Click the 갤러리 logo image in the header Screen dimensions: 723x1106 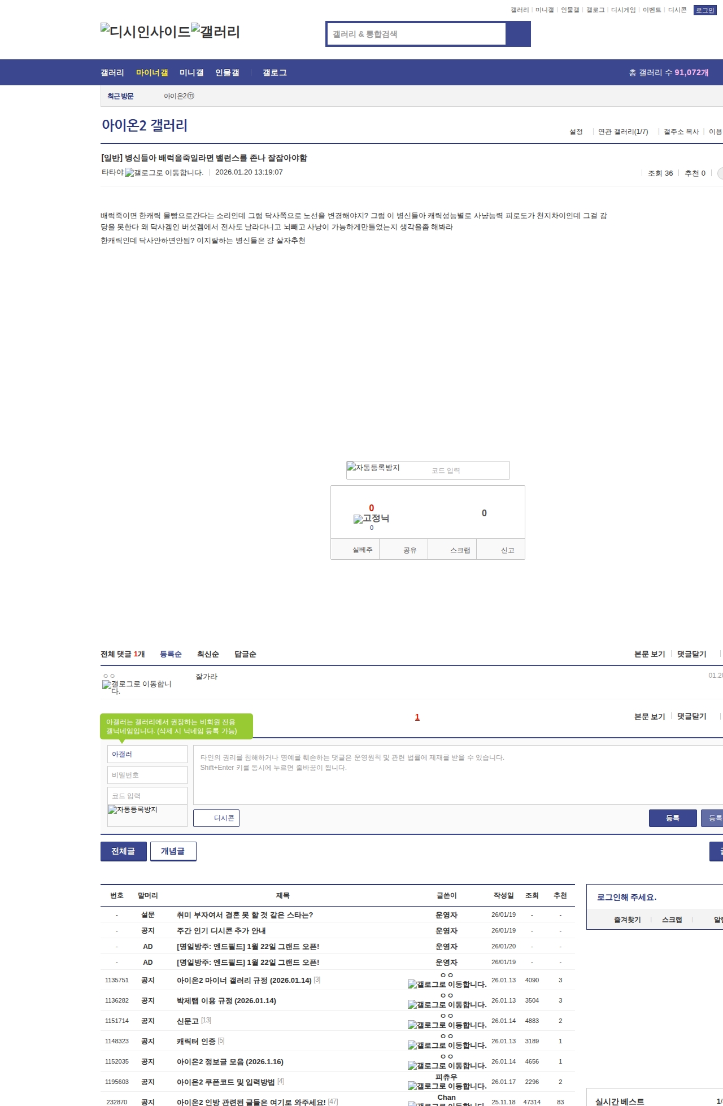tap(215, 32)
